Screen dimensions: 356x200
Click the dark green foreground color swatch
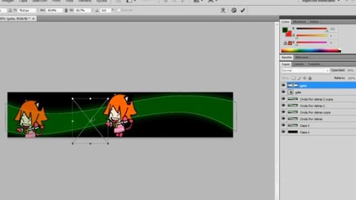(285, 29)
